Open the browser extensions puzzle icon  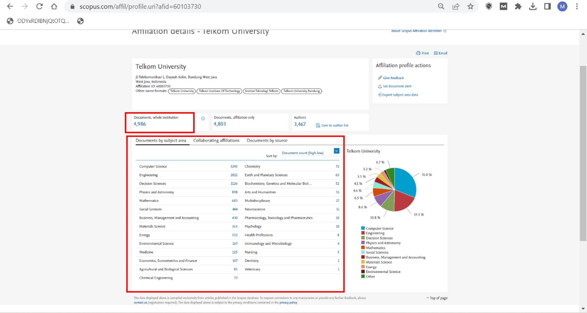coord(518,6)
